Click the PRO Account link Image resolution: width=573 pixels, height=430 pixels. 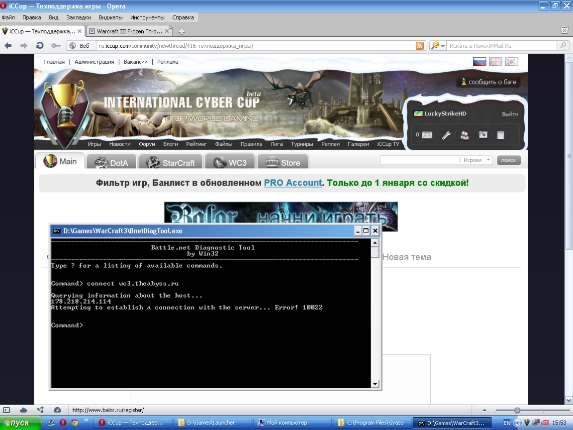click(293, 183)
